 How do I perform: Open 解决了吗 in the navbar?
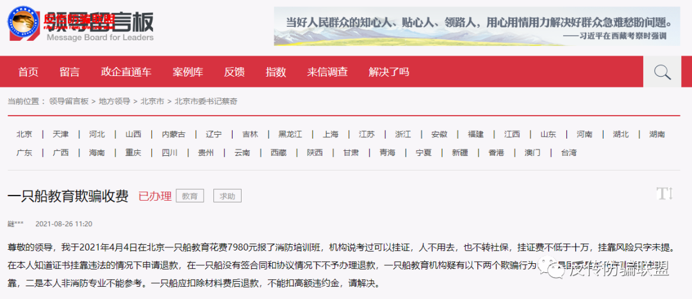point(389,72)
